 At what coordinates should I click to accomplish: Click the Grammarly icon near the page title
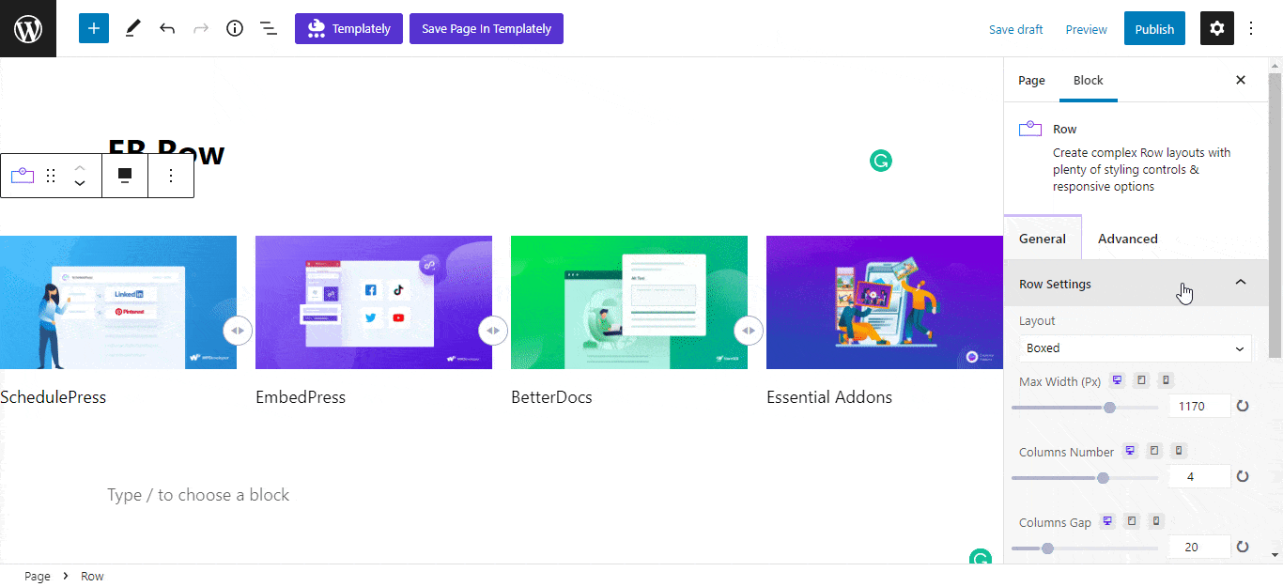click(880, 161)
